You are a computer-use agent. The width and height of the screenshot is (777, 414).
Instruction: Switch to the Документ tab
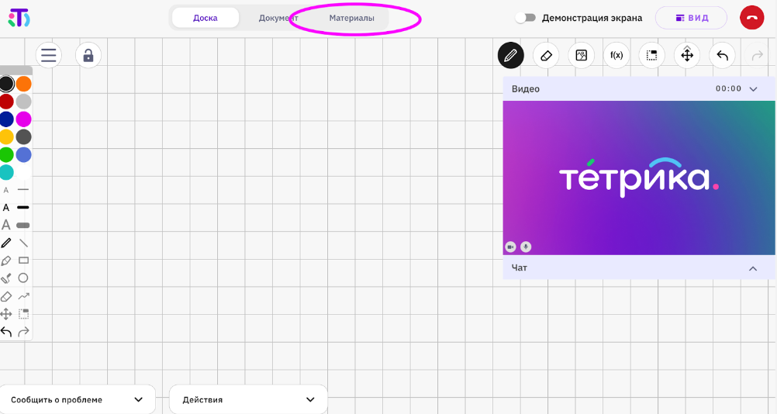(278, 18)
